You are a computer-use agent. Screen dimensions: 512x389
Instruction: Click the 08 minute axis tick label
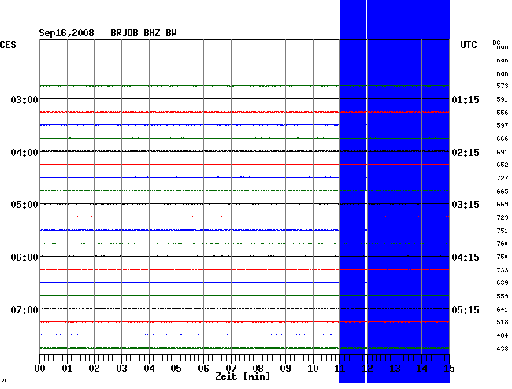pyautogui.click(x=258, y=369)
